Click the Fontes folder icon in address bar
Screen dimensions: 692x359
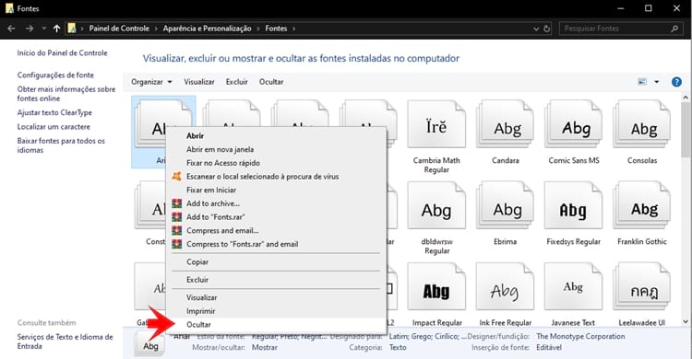[x=72, y=29]
